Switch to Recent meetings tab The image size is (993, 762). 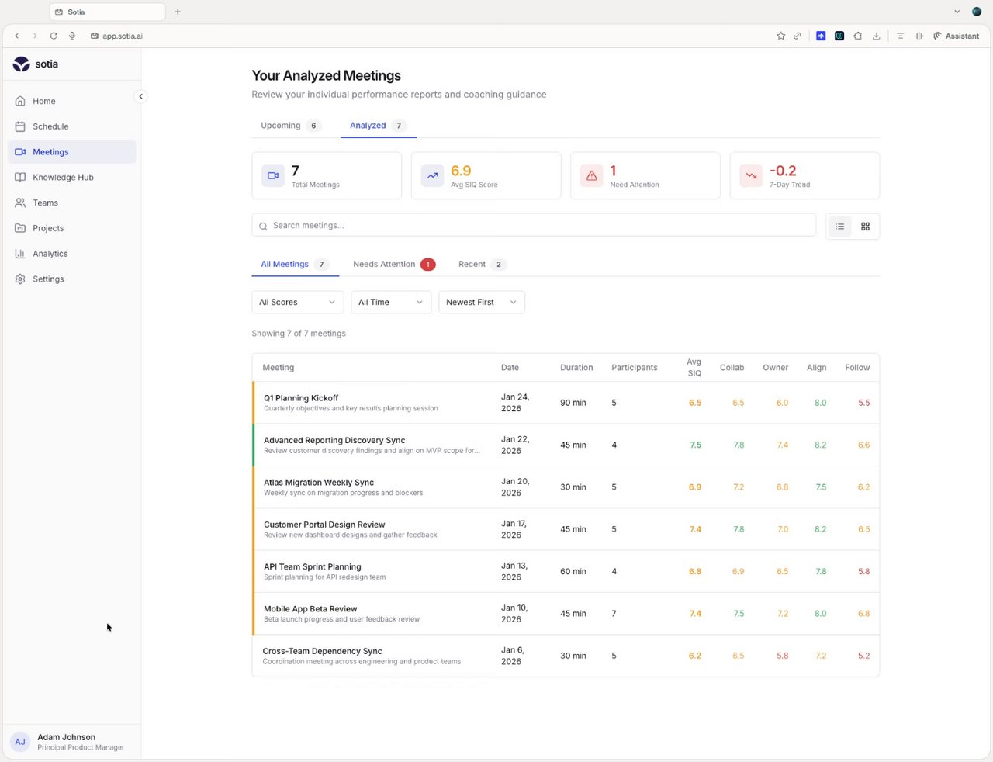click(482, 265)
